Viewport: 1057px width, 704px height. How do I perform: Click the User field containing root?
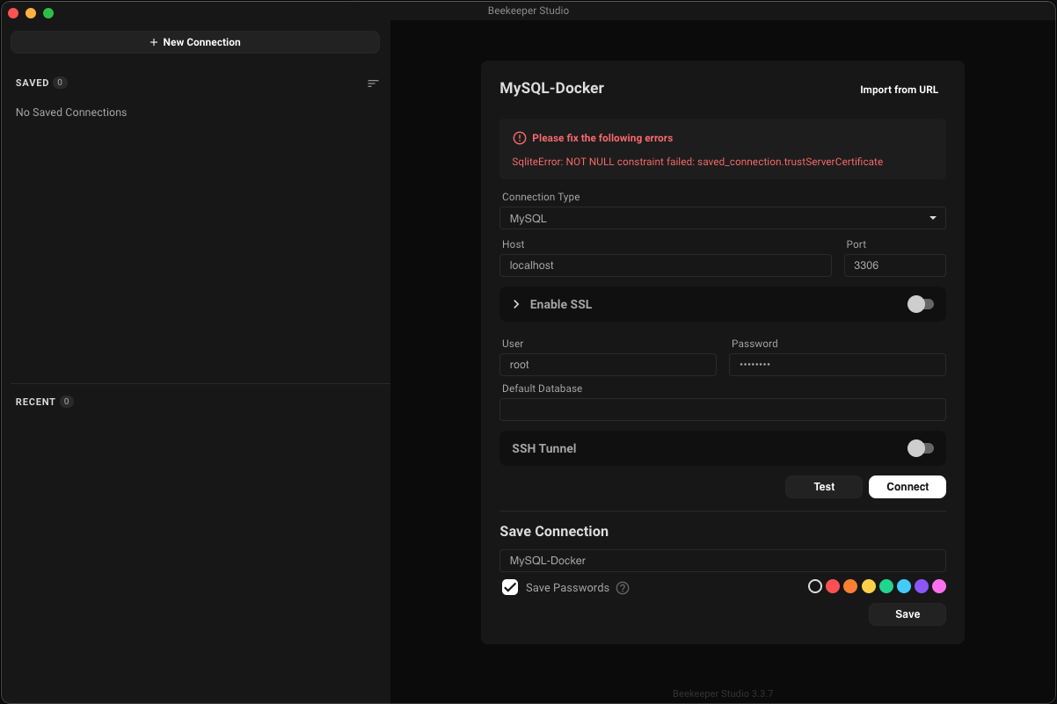[608, 365]
